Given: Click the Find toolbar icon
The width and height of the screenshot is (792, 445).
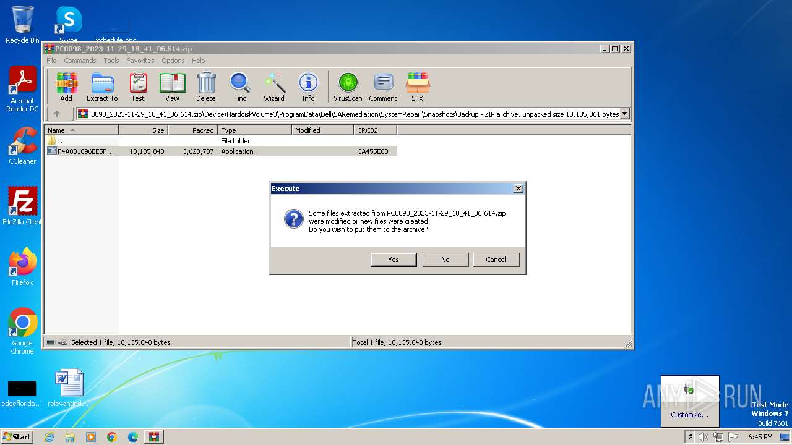Looking at the screenshot, I should point(240,87).
